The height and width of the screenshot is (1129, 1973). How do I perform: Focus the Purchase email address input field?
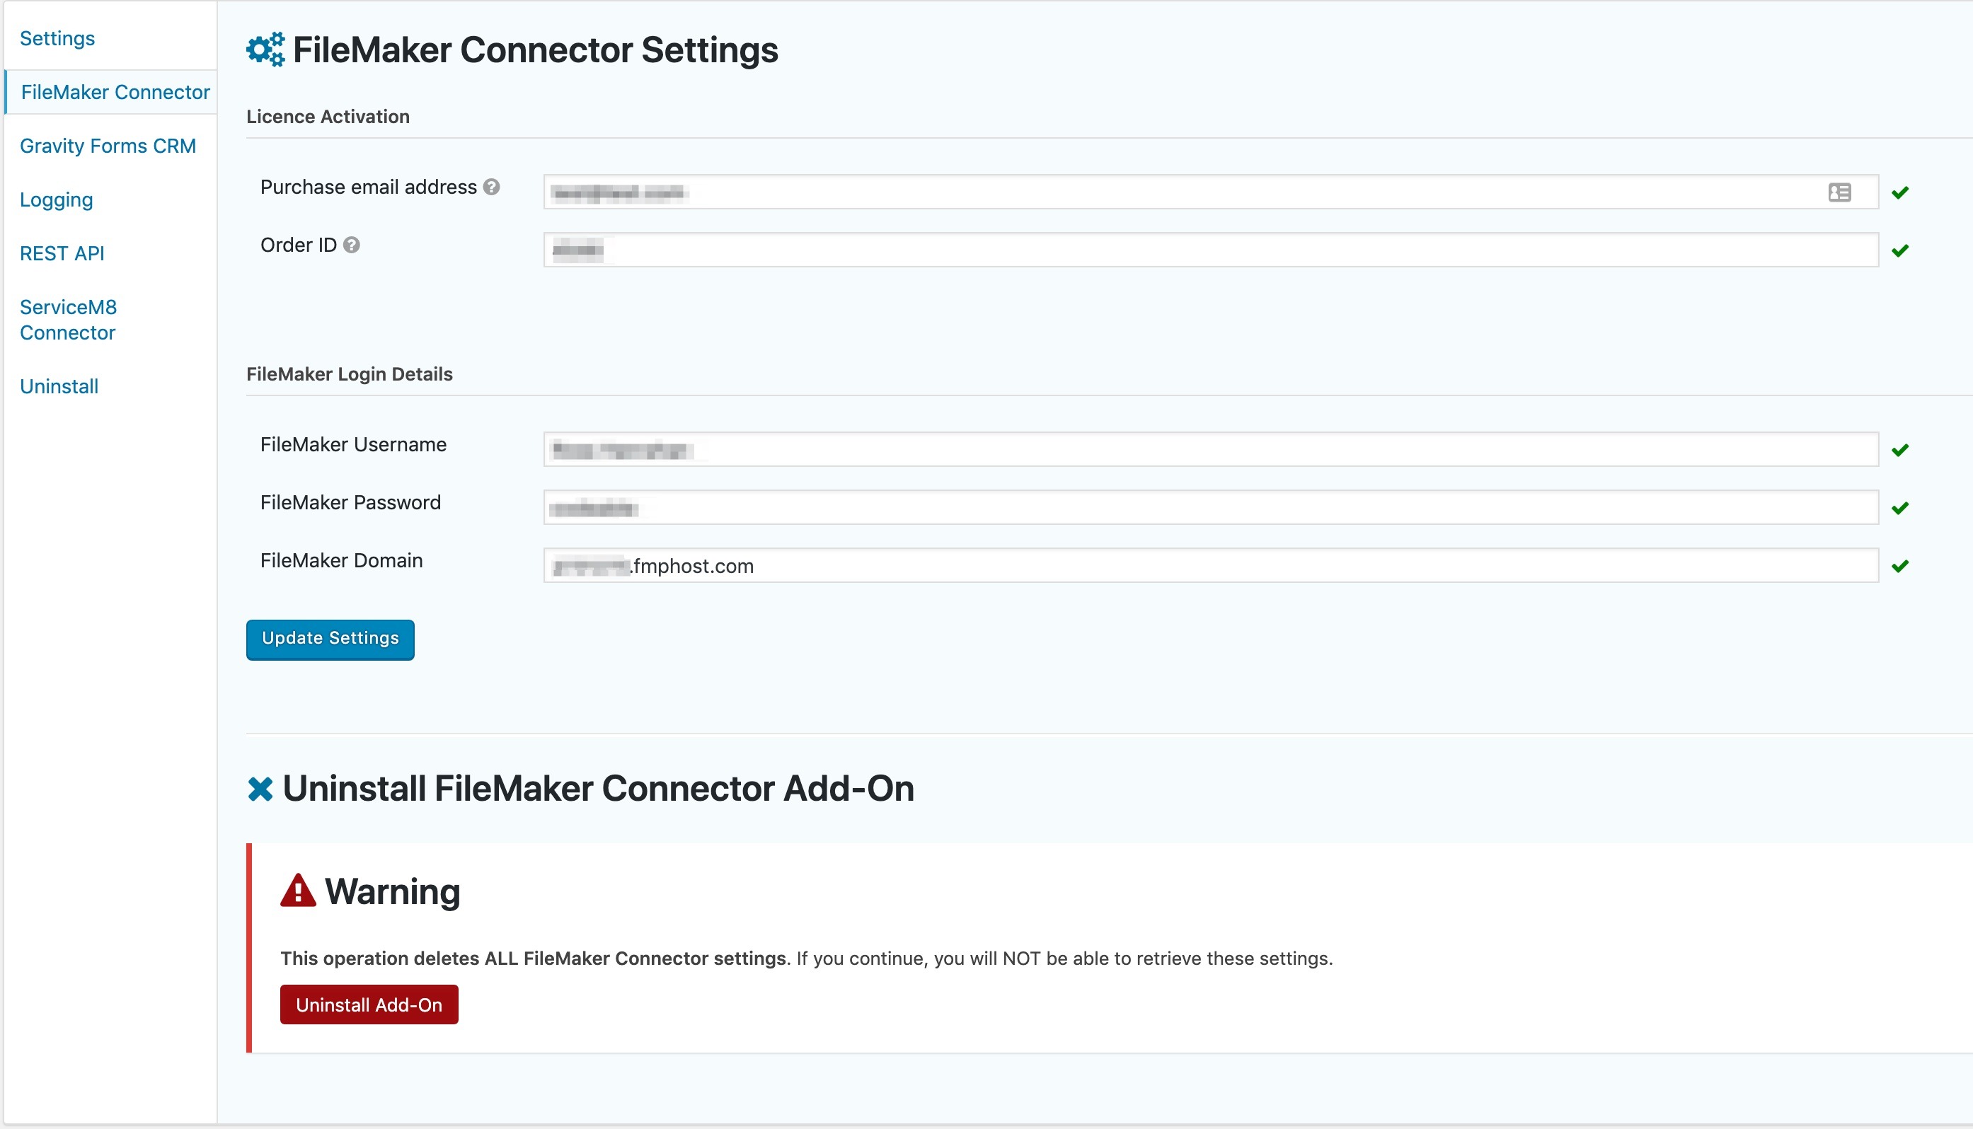click(x=1211, y=192)
